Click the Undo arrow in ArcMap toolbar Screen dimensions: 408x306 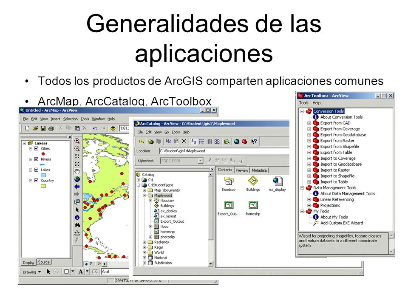coord(95,128)
